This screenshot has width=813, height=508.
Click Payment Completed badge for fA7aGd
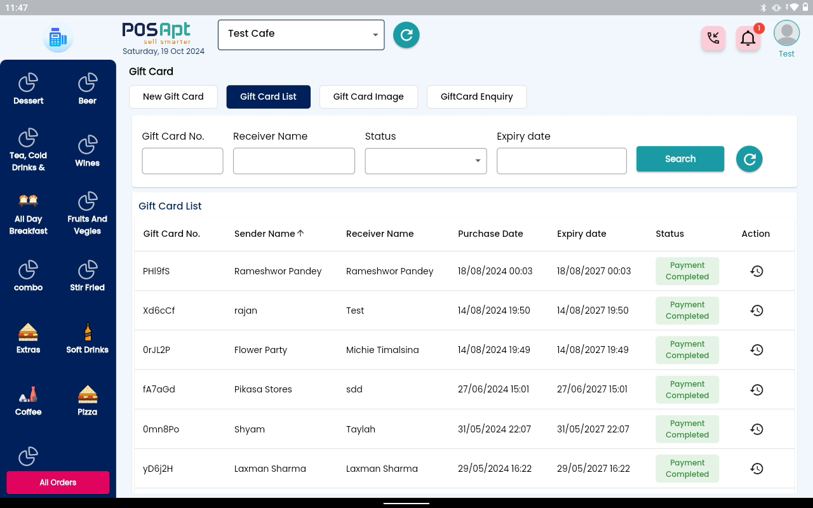click(x=687, y=390)
